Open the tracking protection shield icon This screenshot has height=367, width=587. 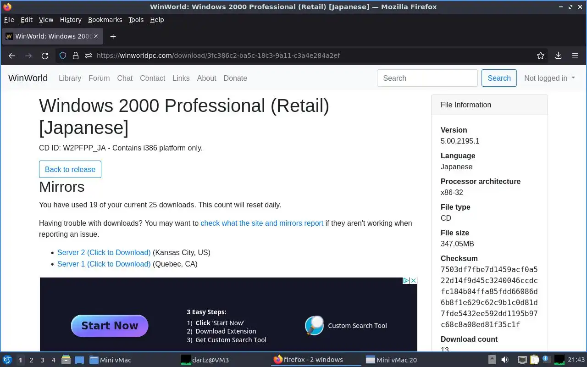coord(63,56)
